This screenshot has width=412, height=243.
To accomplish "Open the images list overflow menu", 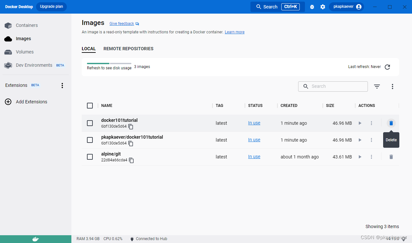I will [393, 87].
